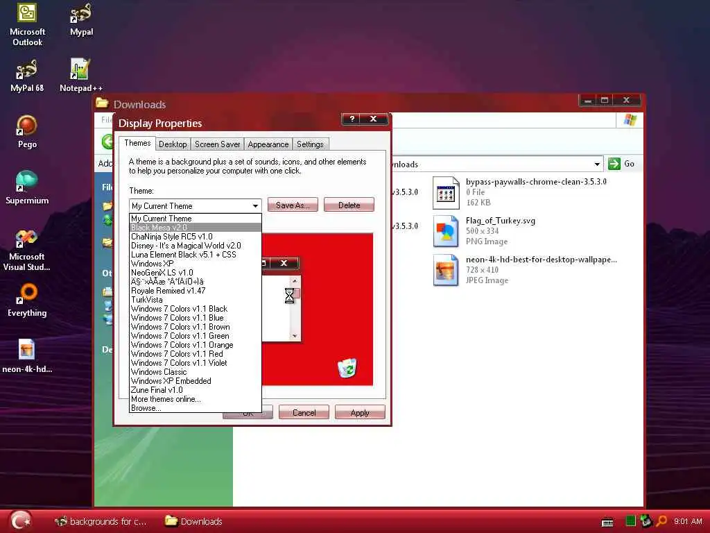Select the Mypal desktop shortcut

click(x=82, y=20)
